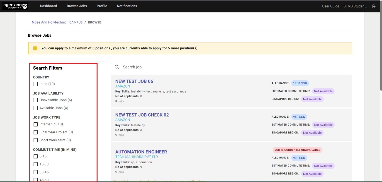The image size is (382, 182).
Task: Open Notifications from the top navigation
Action: (127, 6)
